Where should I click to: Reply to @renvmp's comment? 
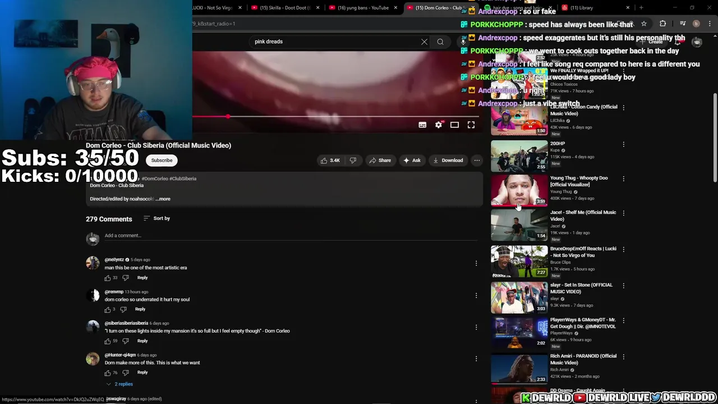(x=140, y=309)
